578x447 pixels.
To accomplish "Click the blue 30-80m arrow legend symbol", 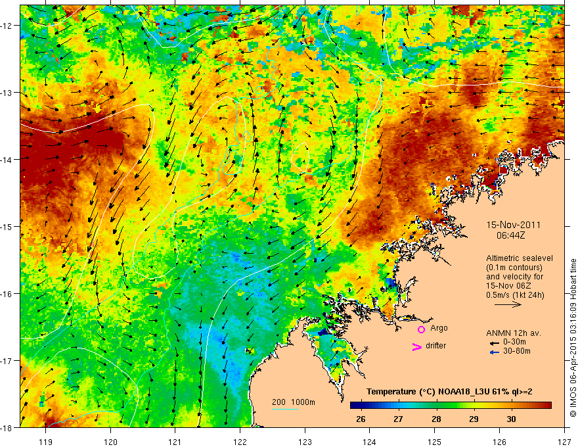I will (495, 352).
